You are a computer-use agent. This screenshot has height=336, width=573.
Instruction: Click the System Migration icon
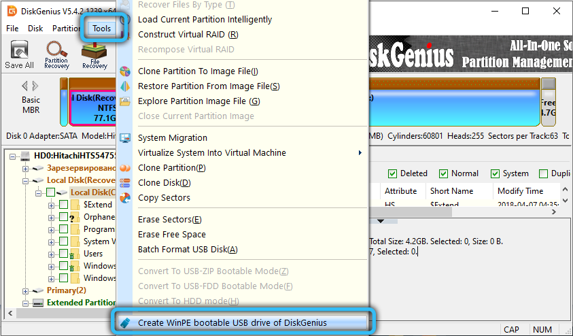click(x=124, y=138)
